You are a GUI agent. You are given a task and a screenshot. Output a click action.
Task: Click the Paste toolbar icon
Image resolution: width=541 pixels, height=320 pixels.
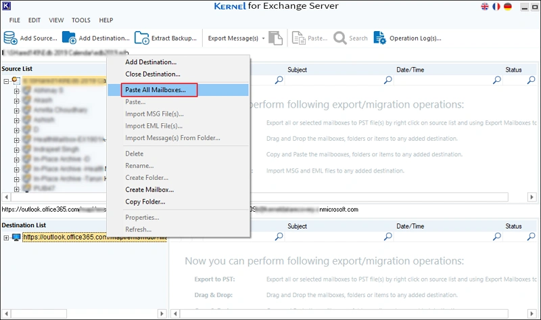pos(299,38)
